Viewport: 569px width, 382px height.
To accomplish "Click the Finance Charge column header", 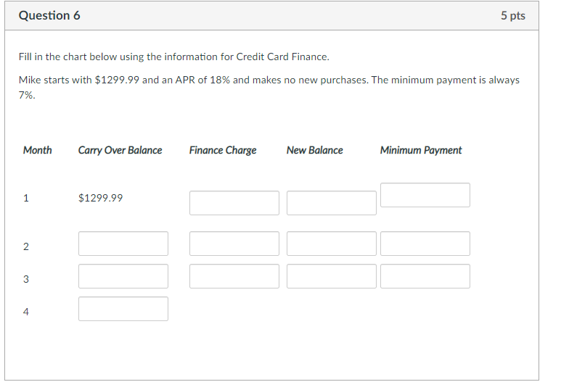I will coord(223,150).
